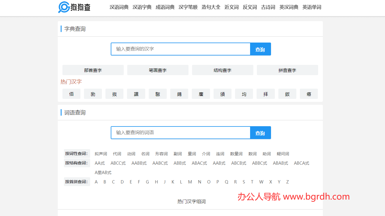
Task: Browse 形容词 part-of-speech link
Action: coord(161,154)
